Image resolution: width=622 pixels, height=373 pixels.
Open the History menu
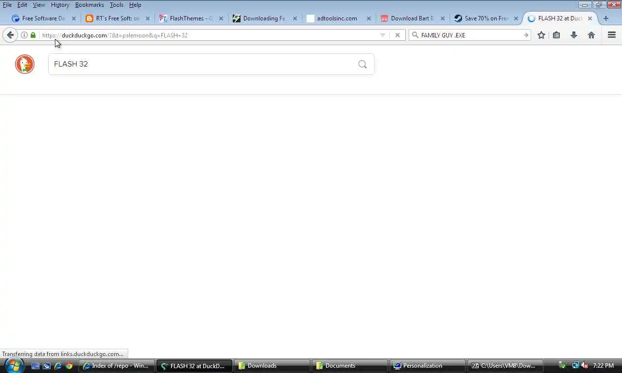[60, 5]
